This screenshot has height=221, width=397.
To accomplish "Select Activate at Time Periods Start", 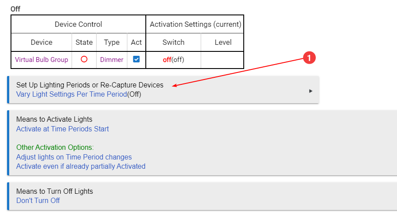I will (x=62, y=129).
